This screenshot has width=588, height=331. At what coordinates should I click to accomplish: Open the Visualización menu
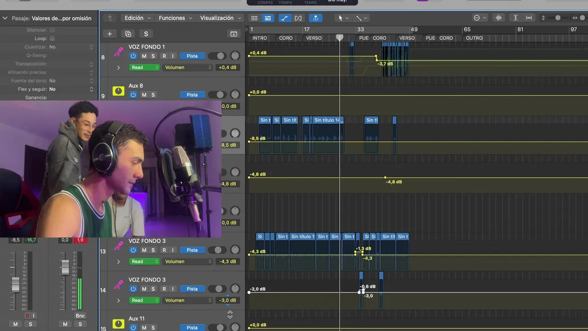point(221,18)
